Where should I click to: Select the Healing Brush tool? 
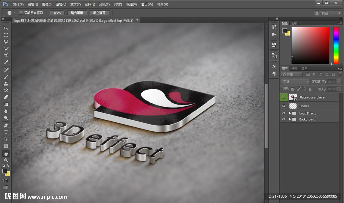coord(6,70)
